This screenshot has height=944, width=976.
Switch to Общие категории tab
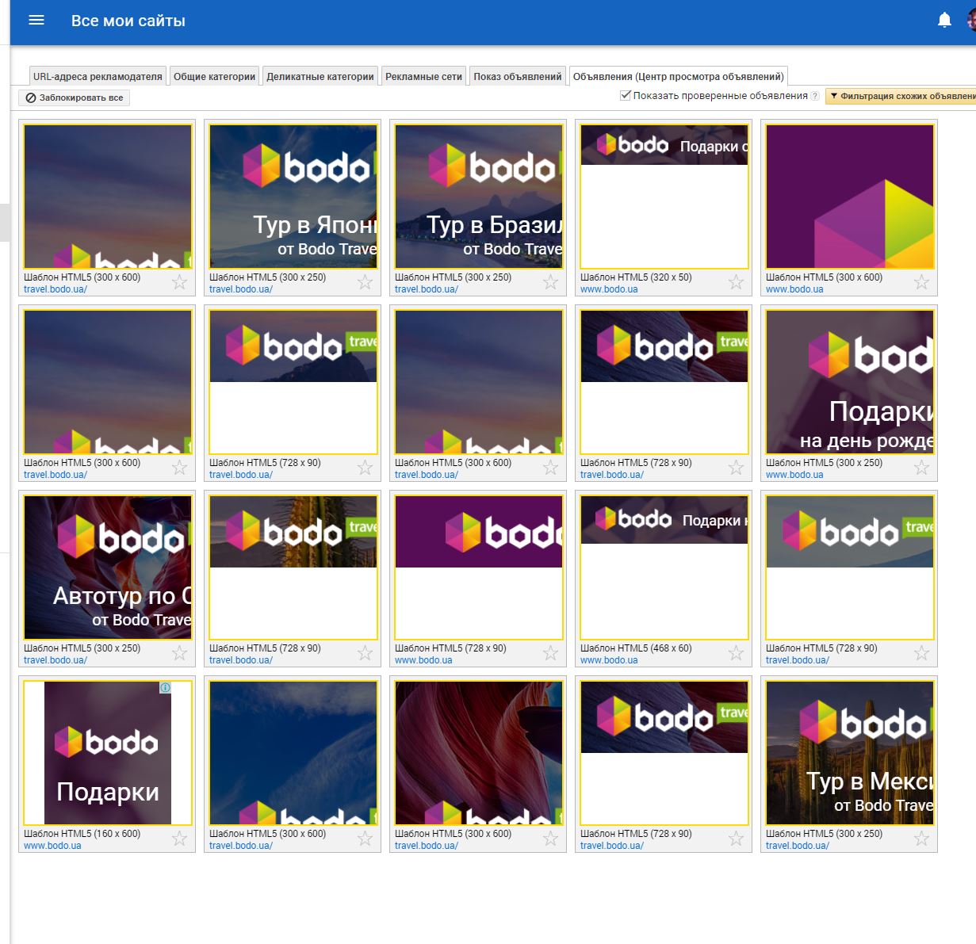click(x=214, y=77)
